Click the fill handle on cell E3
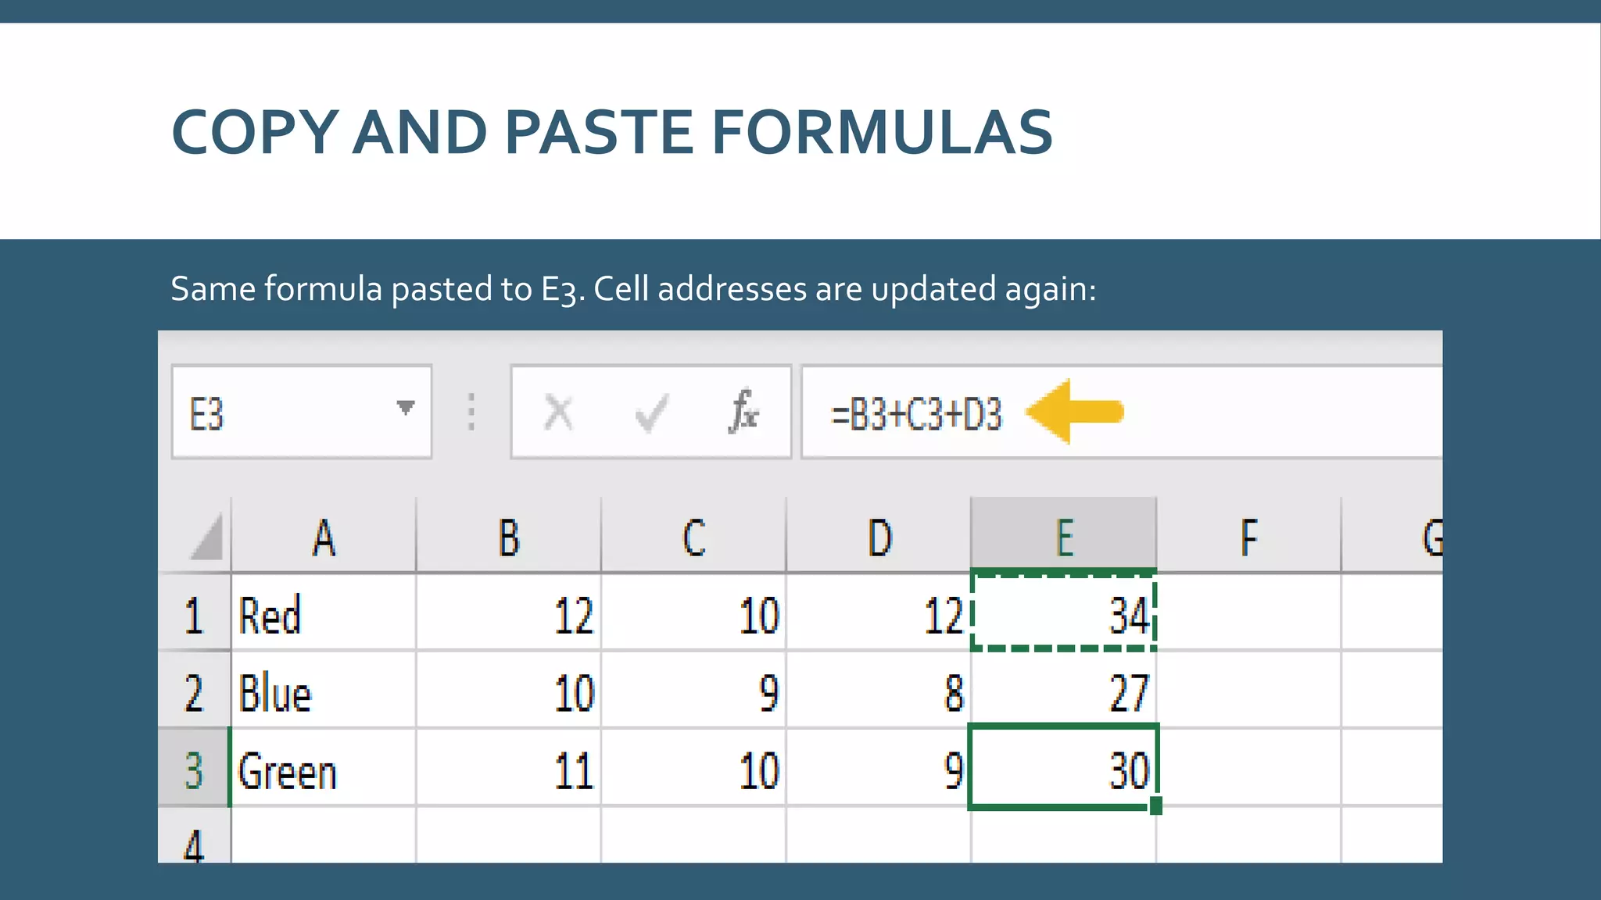This screenshot has width=1601, height=900. tap(1156, 805)
